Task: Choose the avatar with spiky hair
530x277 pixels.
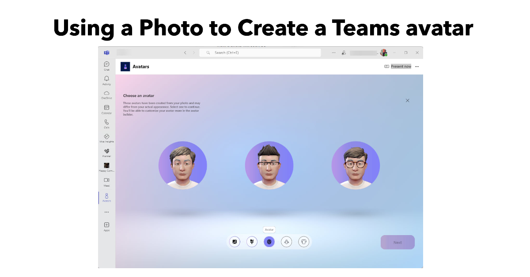Action: click(x=269, y=165)
